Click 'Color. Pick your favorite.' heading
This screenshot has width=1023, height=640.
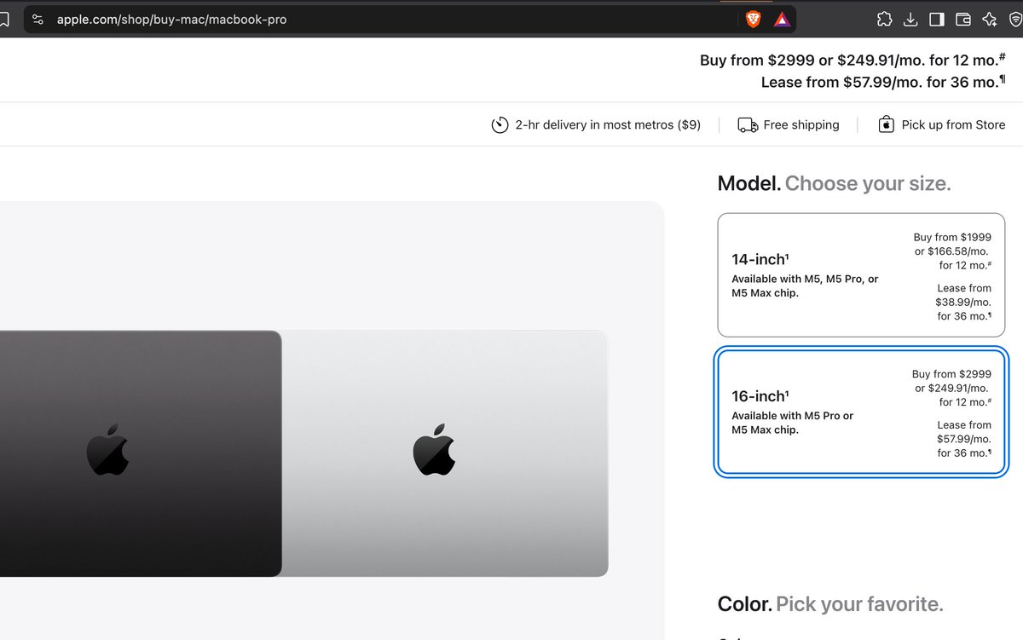[x=830, y=605]
